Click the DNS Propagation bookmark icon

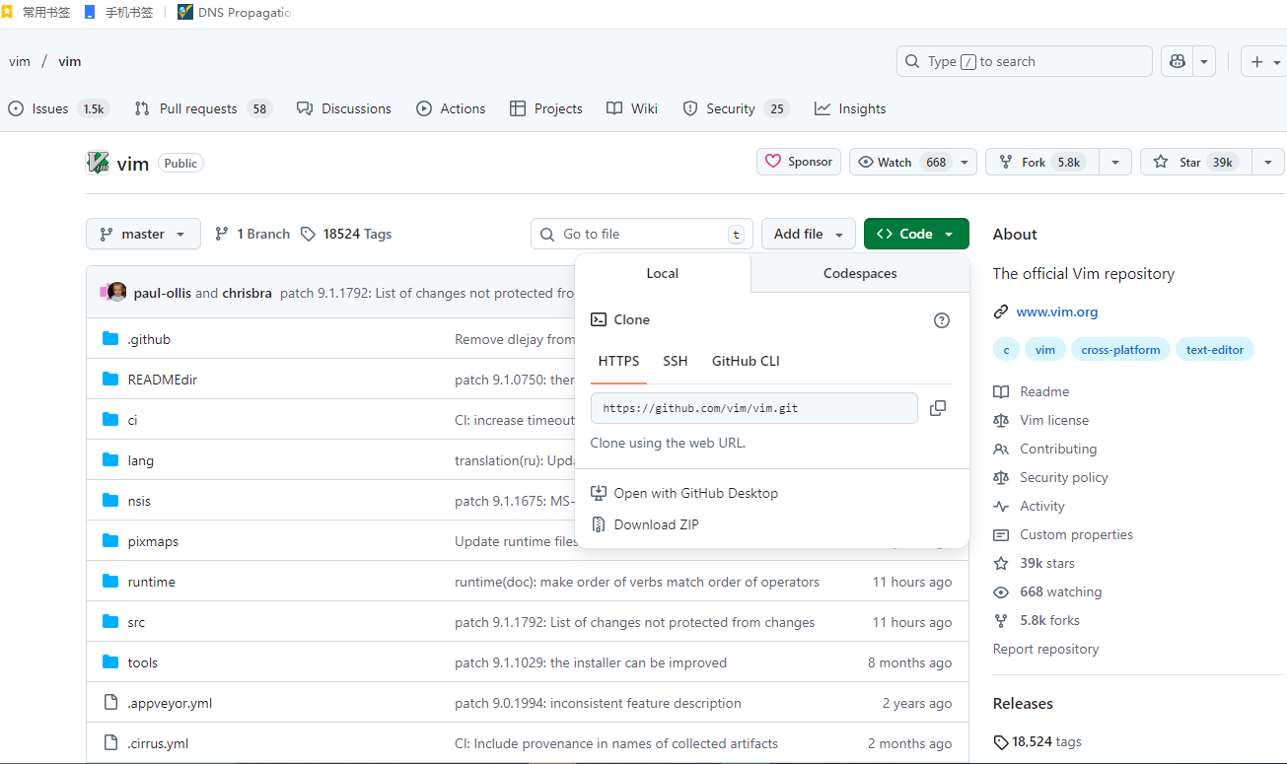coord(185,13)
